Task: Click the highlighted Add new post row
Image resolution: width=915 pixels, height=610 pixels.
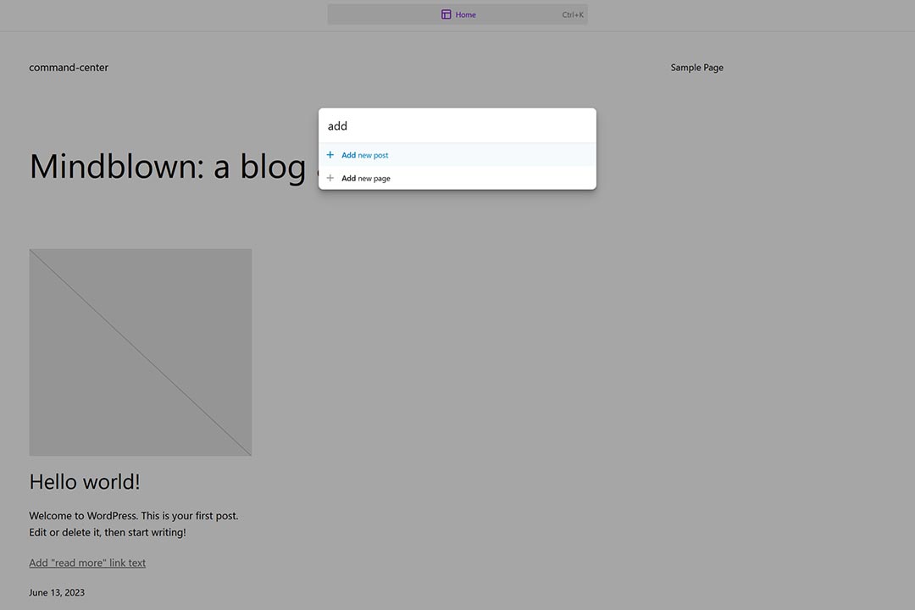Action: [457, 155]
